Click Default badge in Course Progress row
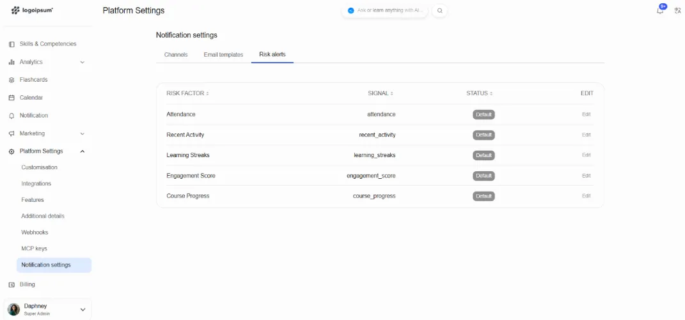The height and width of the screenshot is (320, 685). [484, 196]
